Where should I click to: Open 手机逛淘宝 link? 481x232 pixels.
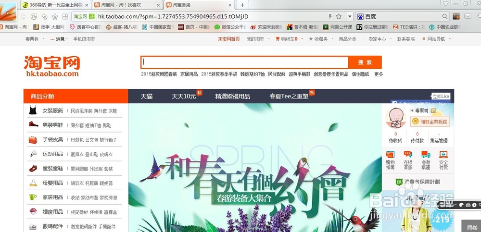pos(84,39)
